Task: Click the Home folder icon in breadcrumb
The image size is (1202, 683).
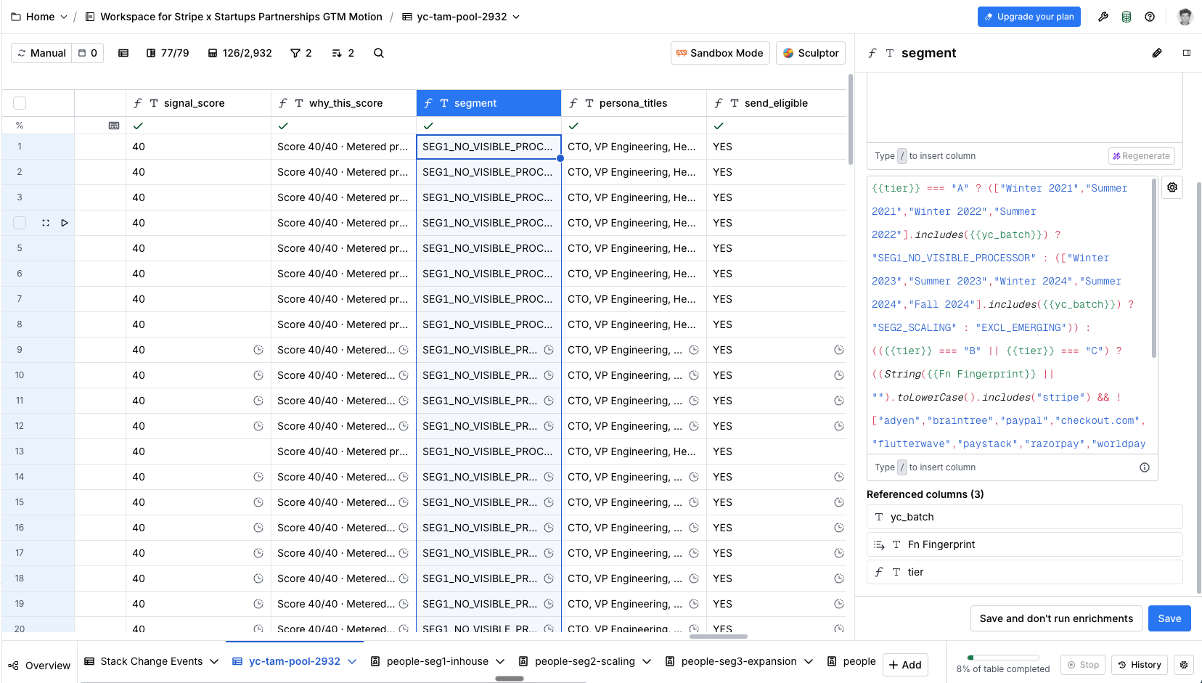Action: 16,17
